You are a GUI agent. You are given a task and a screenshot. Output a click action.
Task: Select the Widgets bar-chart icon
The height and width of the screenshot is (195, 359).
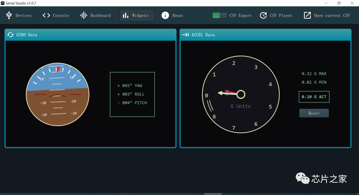pyautogui.click(x=126, y=15)
